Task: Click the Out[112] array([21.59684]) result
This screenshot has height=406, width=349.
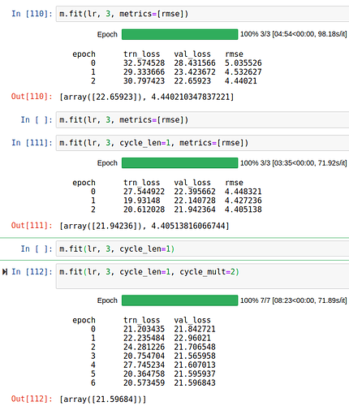Action: tap(103, 400)
